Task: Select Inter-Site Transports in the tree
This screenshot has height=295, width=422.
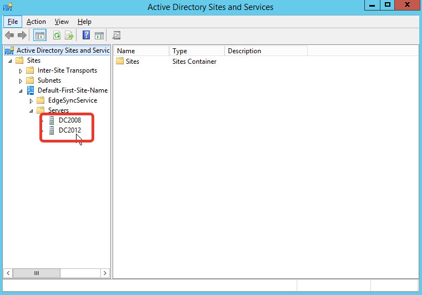Action: point(67,70)
